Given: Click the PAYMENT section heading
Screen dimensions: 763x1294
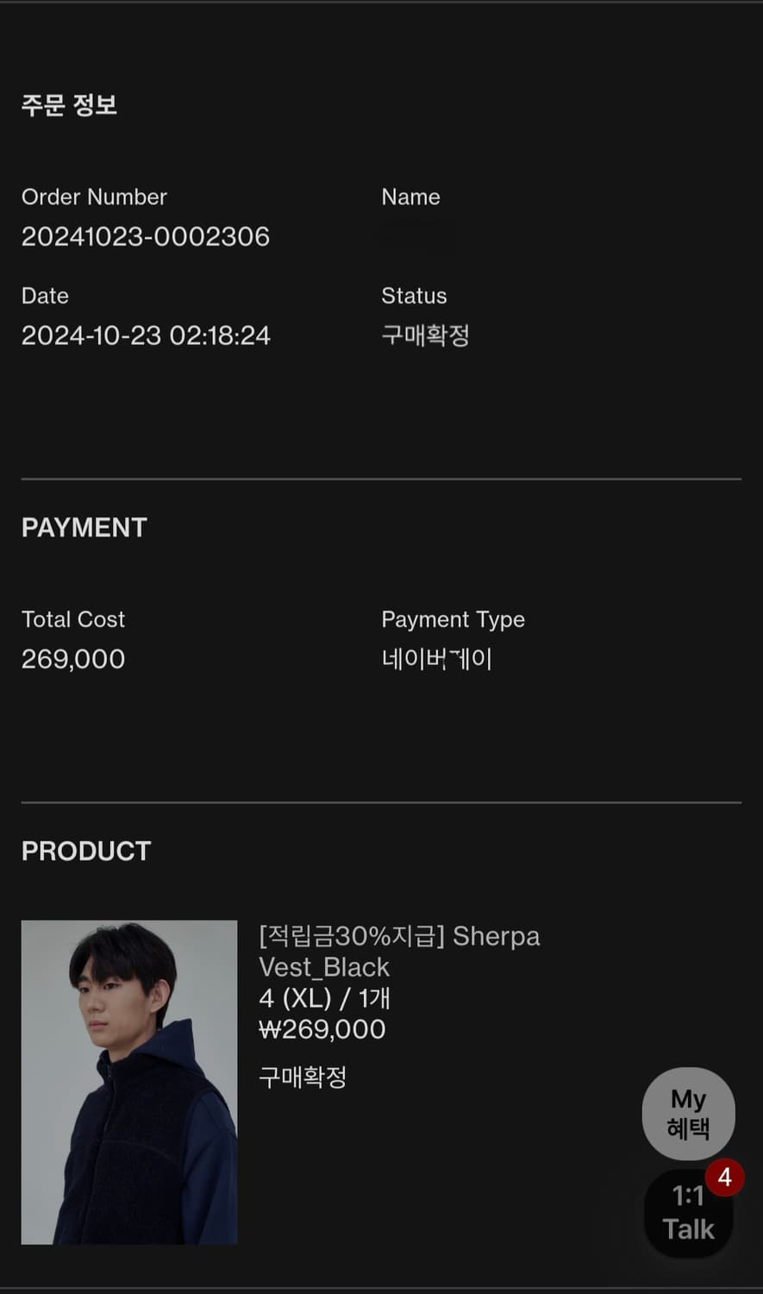Looking at the screenshot, I should pyautogui.click(x=84, y=528).
